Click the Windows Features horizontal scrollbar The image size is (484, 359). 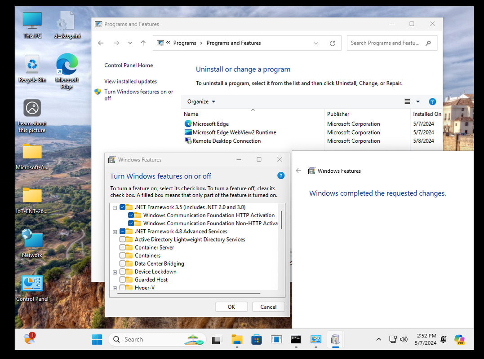point(189,293)
